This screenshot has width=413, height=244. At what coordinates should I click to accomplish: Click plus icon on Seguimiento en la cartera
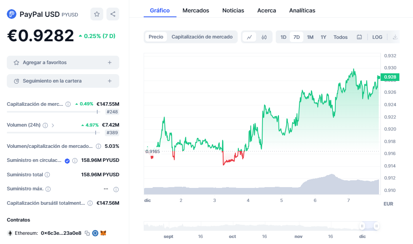[x=110, y=81]
